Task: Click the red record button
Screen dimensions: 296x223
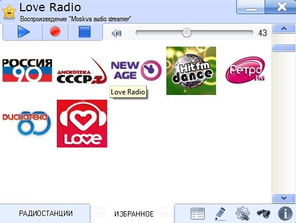Action: 55,32
